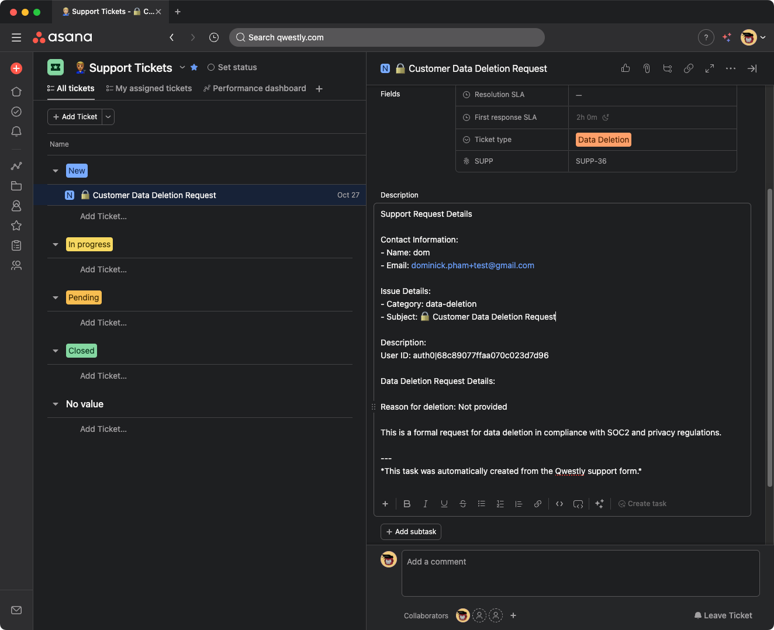Open the Performance dashboard tab
Viewport: 774px width, 630px height.
point(255,88)
